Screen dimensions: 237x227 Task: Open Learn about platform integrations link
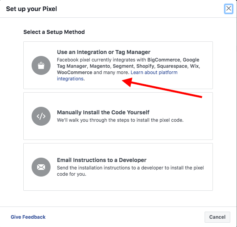[154, 73]
